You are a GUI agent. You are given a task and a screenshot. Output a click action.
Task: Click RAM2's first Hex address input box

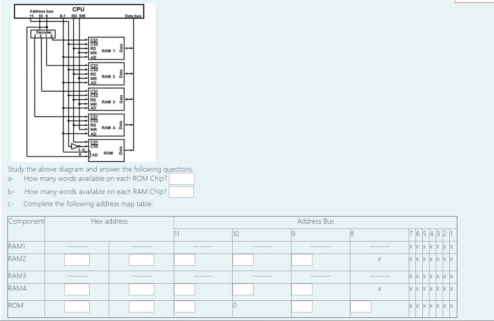77,260
